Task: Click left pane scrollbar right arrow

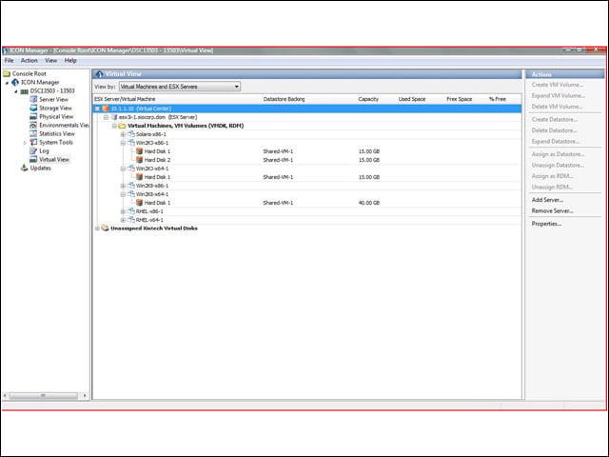Action: pyautogui.click(x=85, y=396)
